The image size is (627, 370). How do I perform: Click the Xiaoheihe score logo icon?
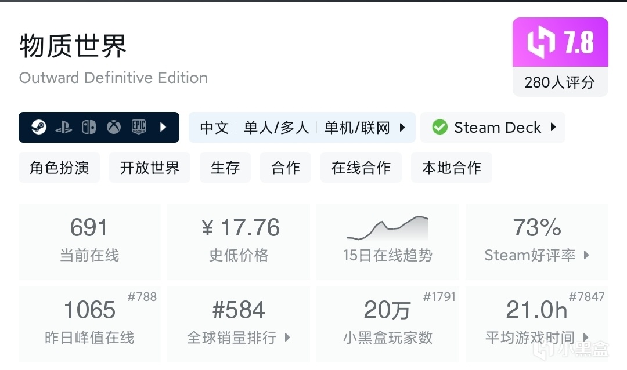tap(541, 43)
